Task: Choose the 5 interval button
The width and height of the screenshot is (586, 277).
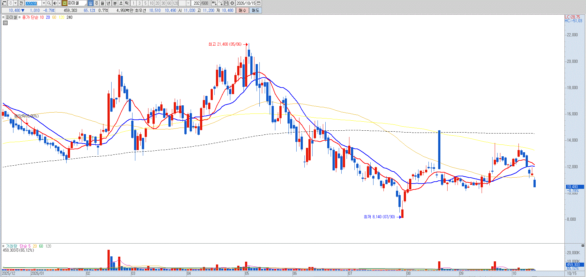Action: click(x=145, y=3)
